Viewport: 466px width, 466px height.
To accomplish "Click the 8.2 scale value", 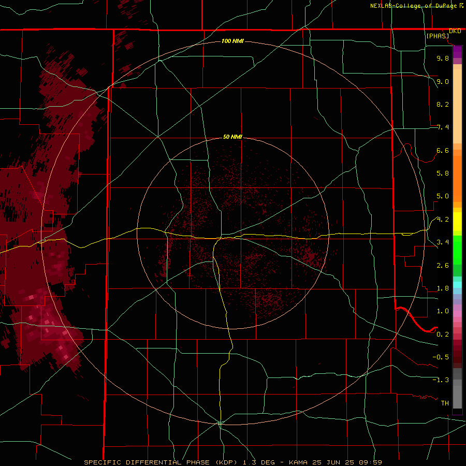I will click(x=443, y=104).
